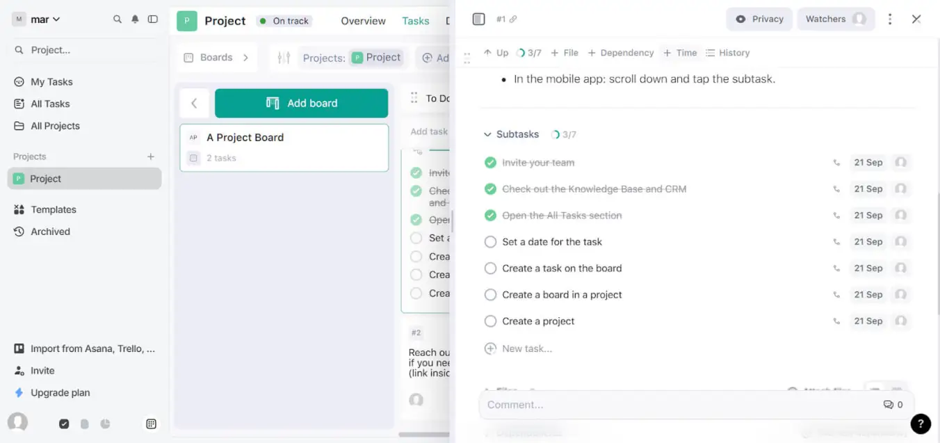940x443 pixels.
Task: Click the search magnifier icon in sidebar
Action: coord(117,19)
